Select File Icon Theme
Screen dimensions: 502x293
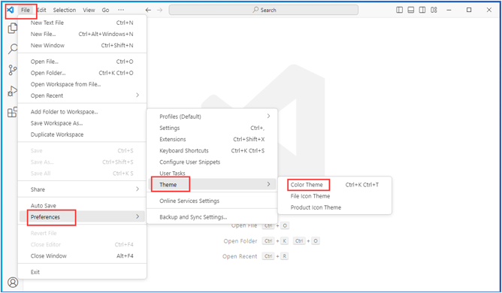click(x=334, y=196)
